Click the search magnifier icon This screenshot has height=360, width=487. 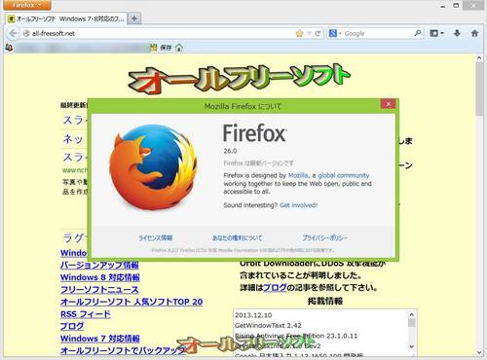(418, 33)
